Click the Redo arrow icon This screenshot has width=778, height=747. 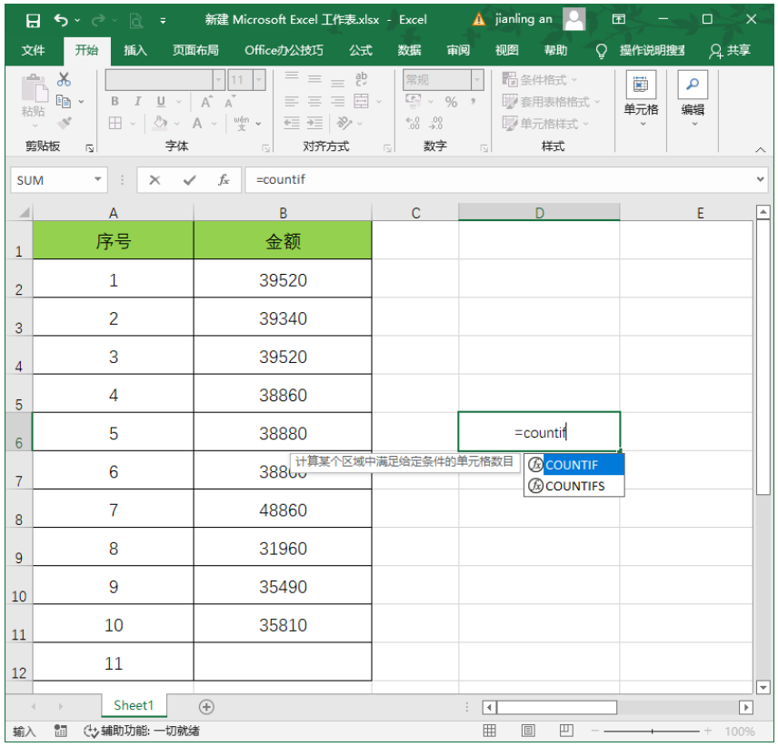[98, 20]
